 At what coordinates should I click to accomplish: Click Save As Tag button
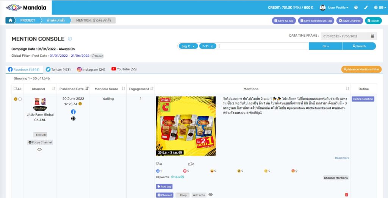(x=284, y=21)
